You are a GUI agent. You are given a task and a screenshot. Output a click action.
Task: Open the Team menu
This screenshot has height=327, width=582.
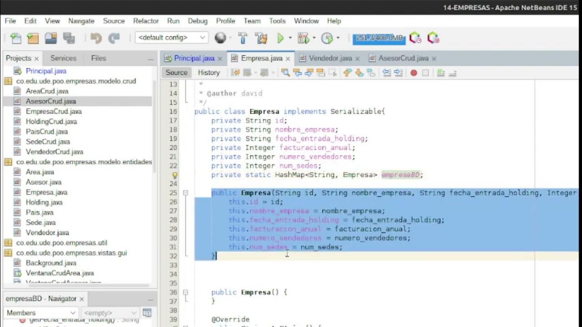252,21
